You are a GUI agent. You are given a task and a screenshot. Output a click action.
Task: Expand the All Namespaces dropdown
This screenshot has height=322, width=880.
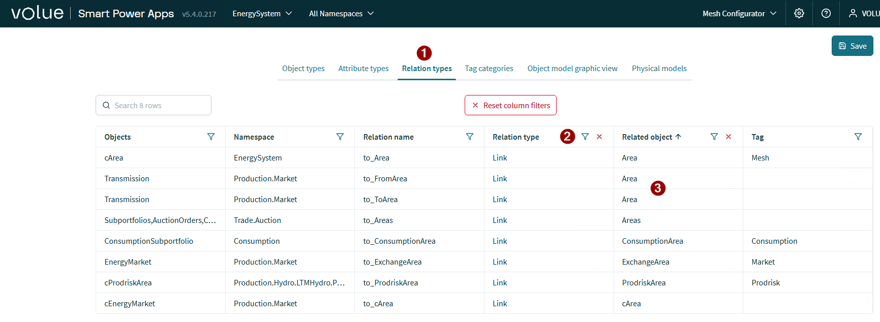pos(341,14)
